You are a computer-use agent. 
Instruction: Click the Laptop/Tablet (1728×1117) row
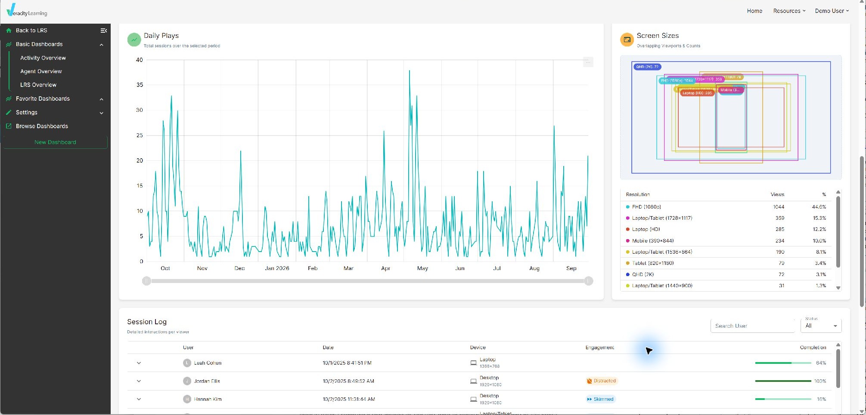click(x=726, y=218)
